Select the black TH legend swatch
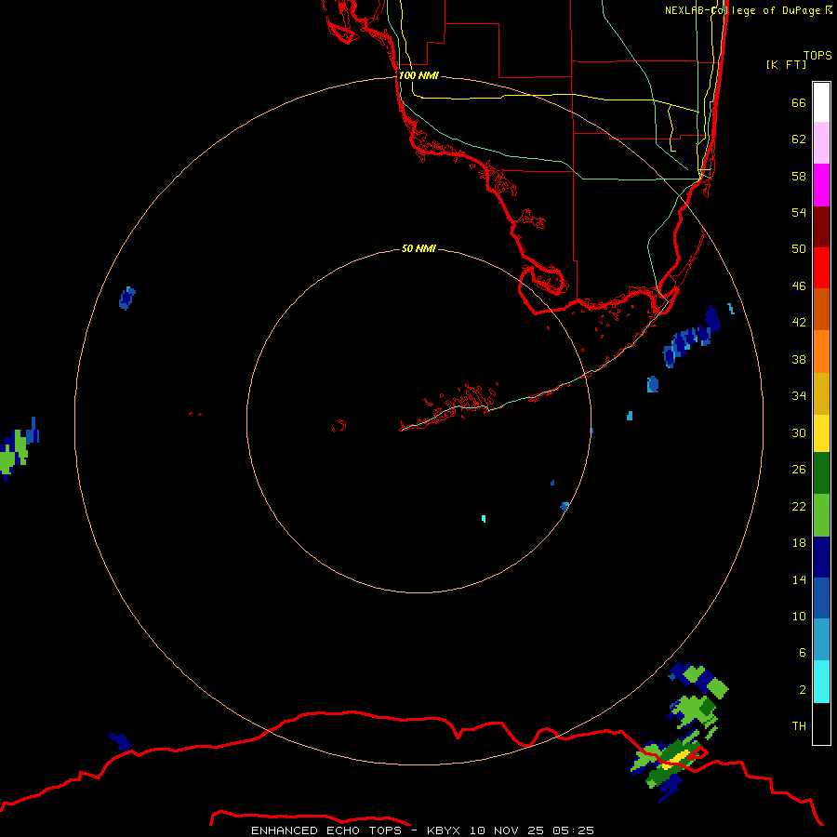The image size is (837, 837). [x=821, y=724]
